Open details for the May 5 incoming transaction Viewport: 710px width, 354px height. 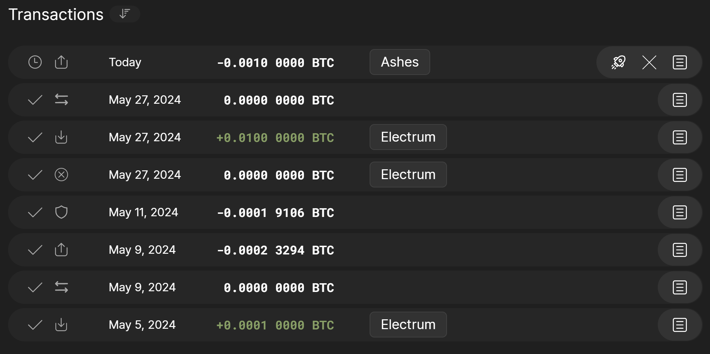(x=679, y=325)
